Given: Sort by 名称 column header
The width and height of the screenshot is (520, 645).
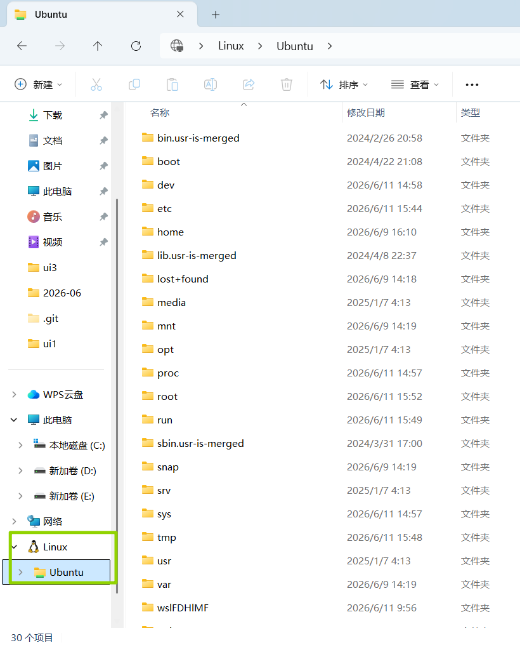Looking at the screenshot, I should (159, 113).
